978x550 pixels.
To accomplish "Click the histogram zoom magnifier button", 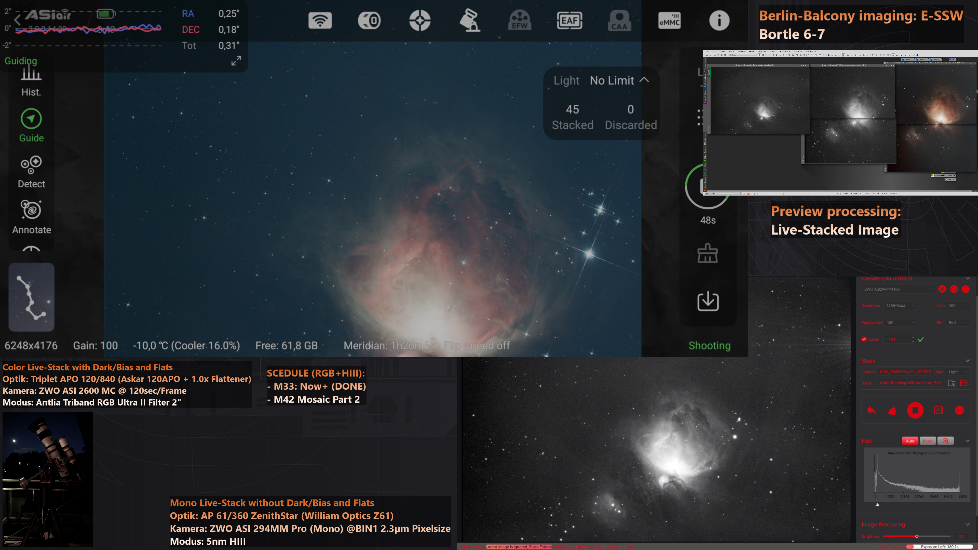I will click(945, 441).
